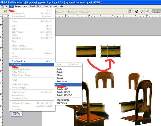Open the Select menu
Viewport: 161px width, 126px height.
click(x=32, y=6)
